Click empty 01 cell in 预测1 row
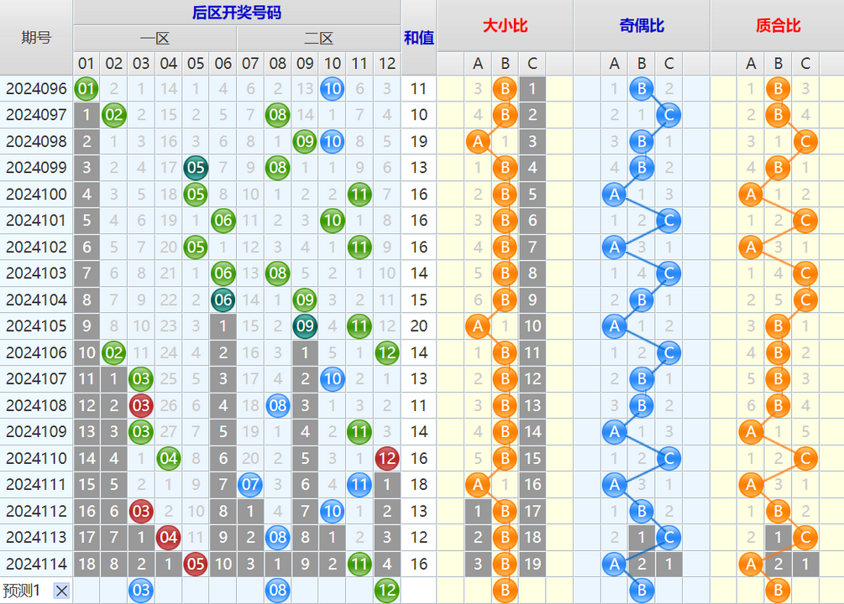This screenshot has width=844, height=604. coord(86,591)
